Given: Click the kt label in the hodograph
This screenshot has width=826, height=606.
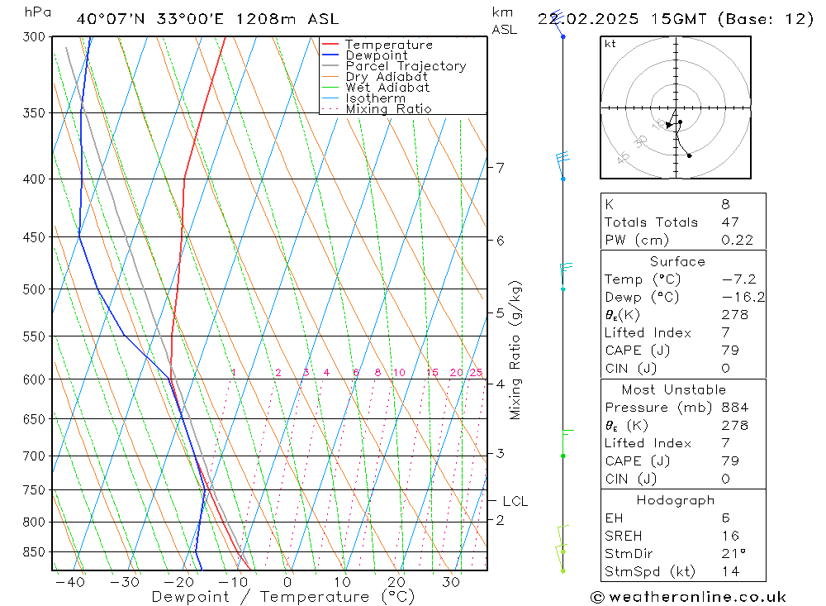Looking at the screenshot, I should pos(610,44).
